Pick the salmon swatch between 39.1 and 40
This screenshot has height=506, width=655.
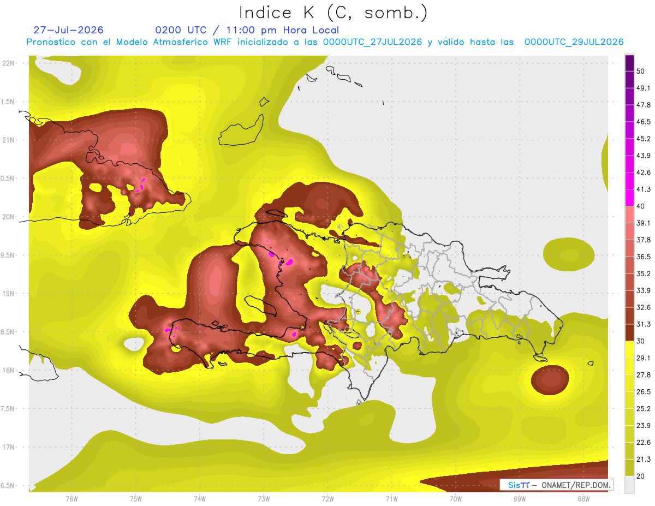(x=629, y=215)
